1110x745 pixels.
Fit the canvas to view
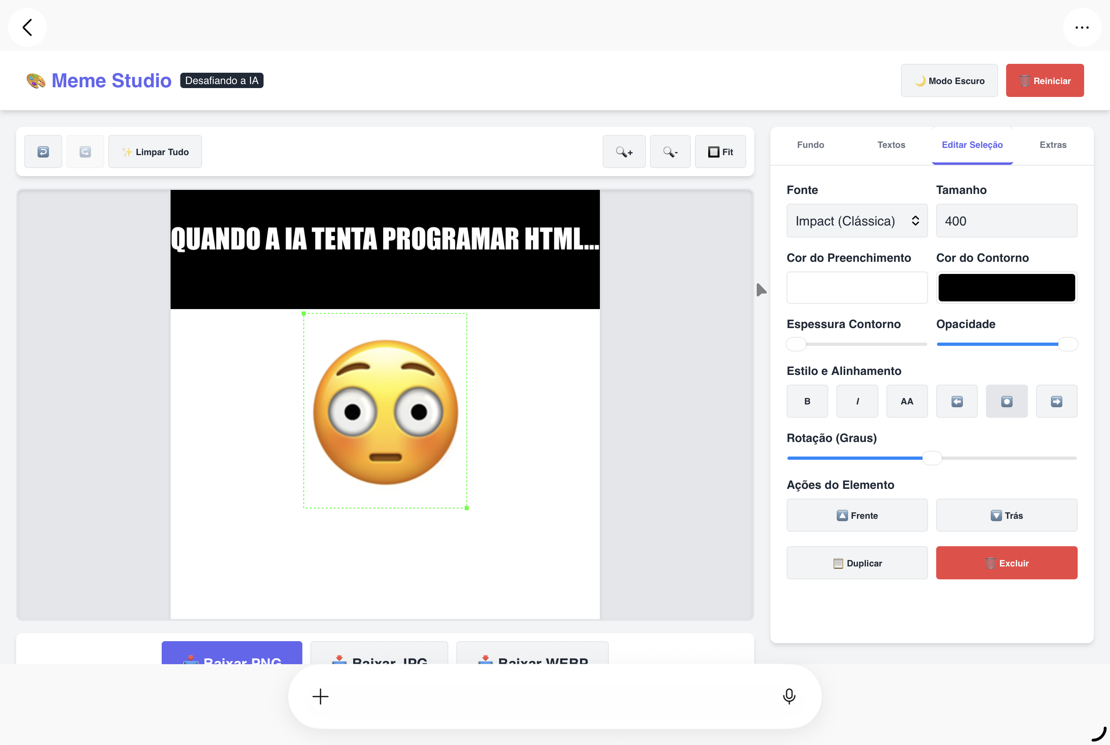tap(721, 152)
